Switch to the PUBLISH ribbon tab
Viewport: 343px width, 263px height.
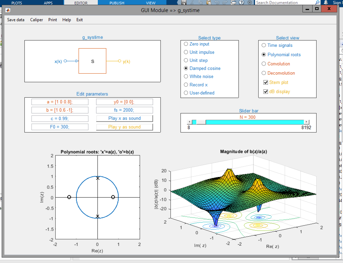[x=117, y=2]
